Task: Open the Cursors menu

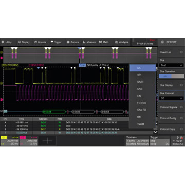Action: point(72,42)
